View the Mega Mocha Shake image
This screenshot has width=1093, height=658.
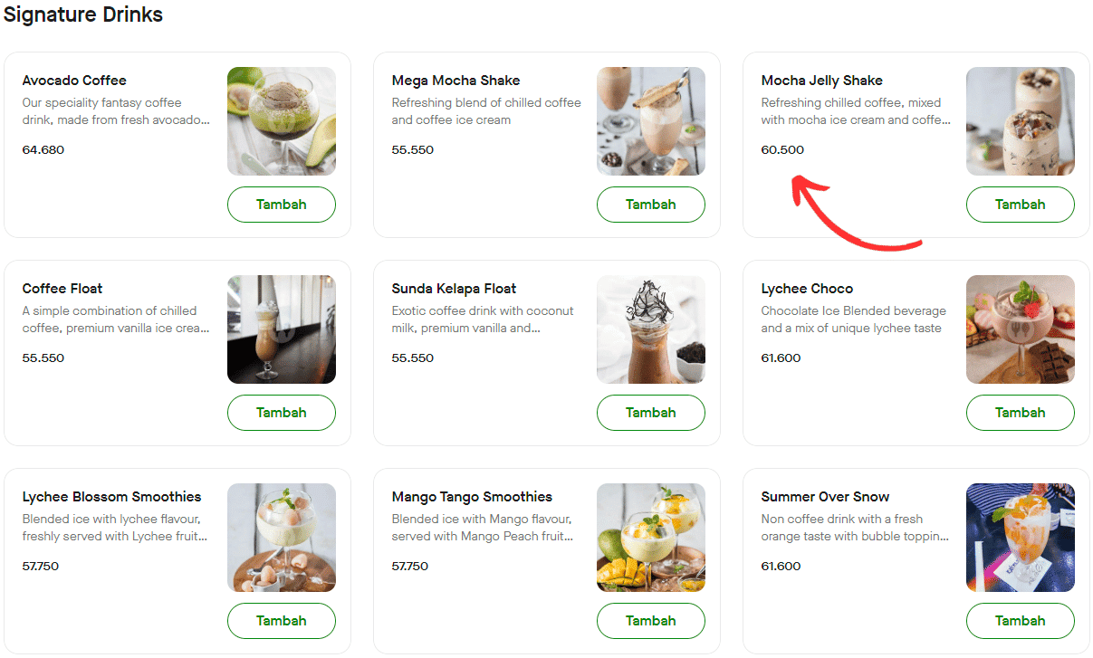point(650,121)
